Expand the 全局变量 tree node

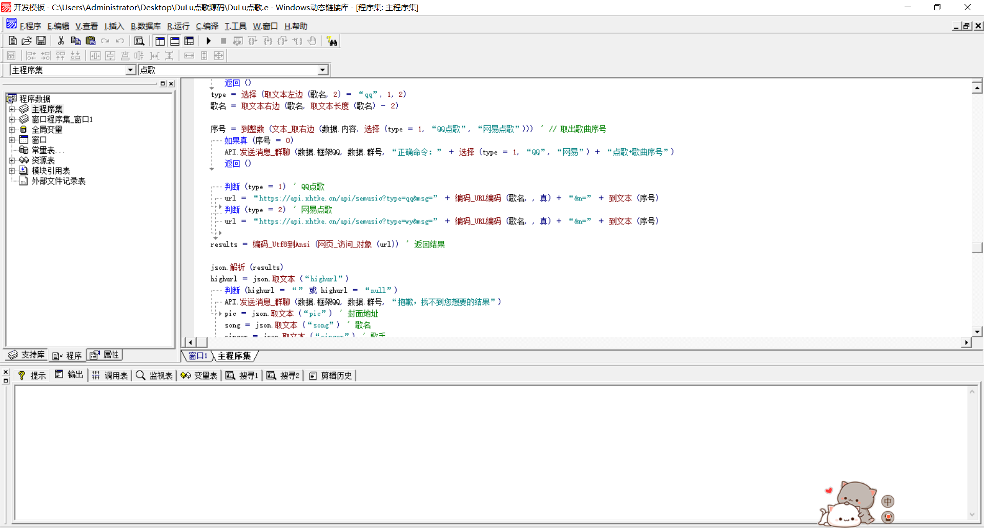pyautogui.click(x=12, y=130)
